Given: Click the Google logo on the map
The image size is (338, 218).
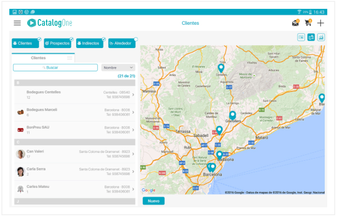Looking at the screenshot, I should pyautogui.click(x=148, y=190).
